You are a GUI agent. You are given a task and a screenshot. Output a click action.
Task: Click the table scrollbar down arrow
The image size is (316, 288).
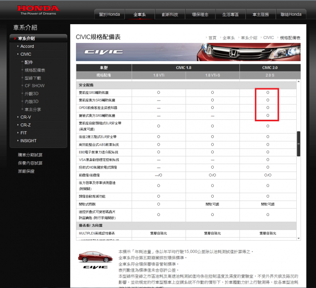click(x=298, y=238)
